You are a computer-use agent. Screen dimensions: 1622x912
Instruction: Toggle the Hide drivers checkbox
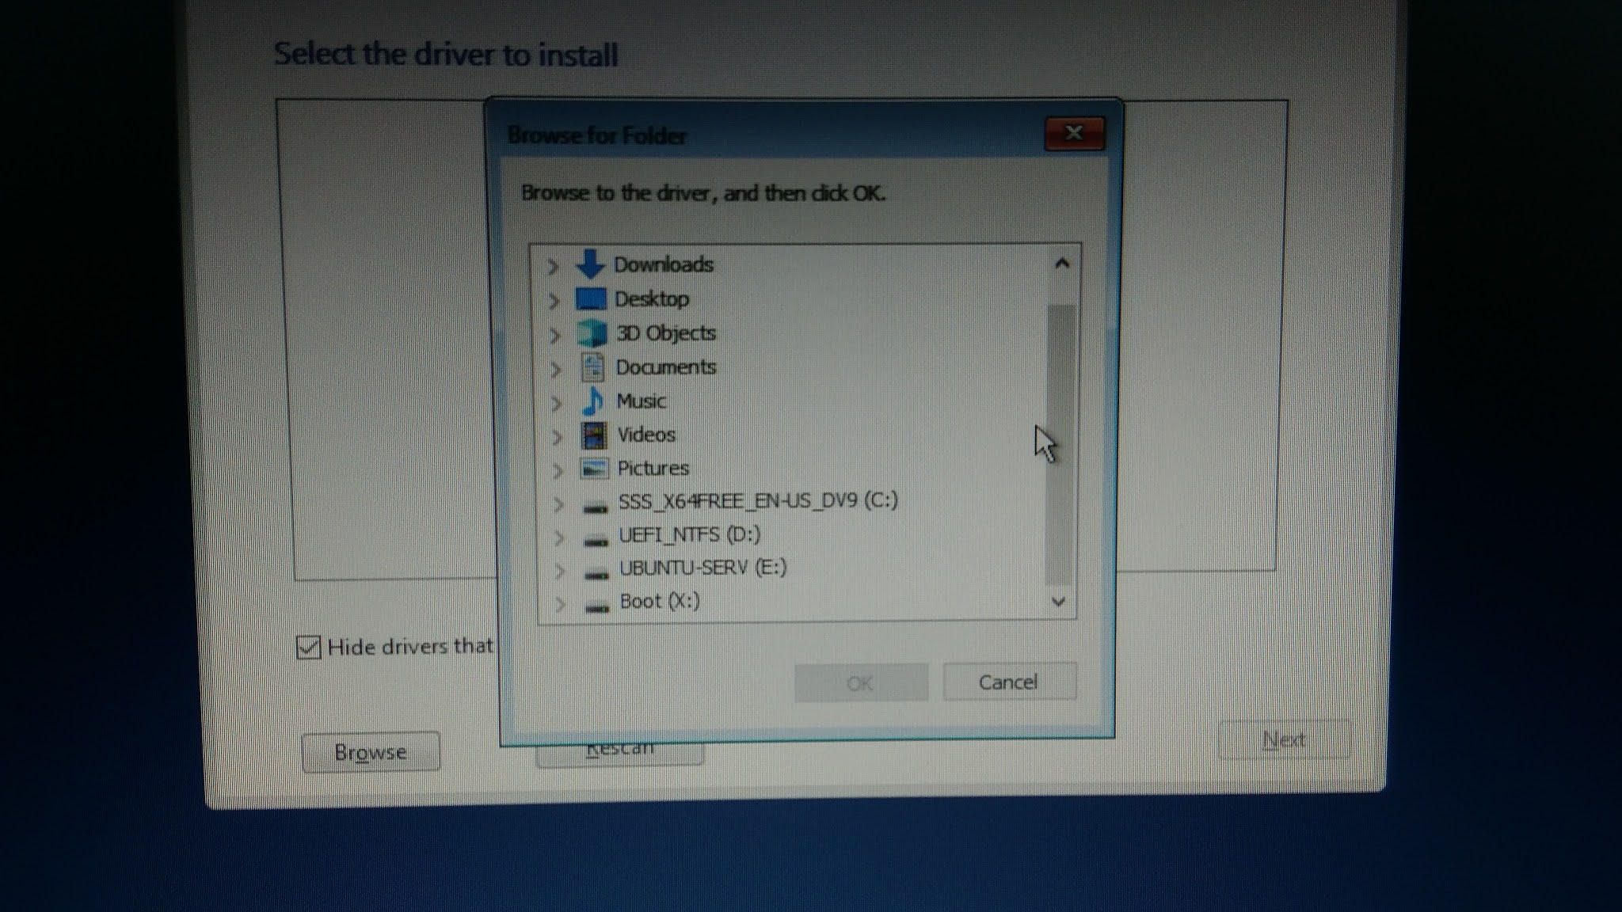click(x=308, y=647)
